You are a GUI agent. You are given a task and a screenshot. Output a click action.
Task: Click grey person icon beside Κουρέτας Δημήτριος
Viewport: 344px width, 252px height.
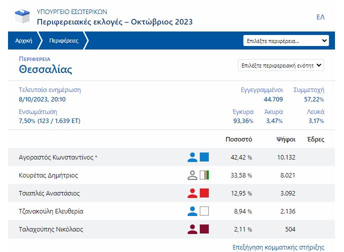[x=192, y=175]
